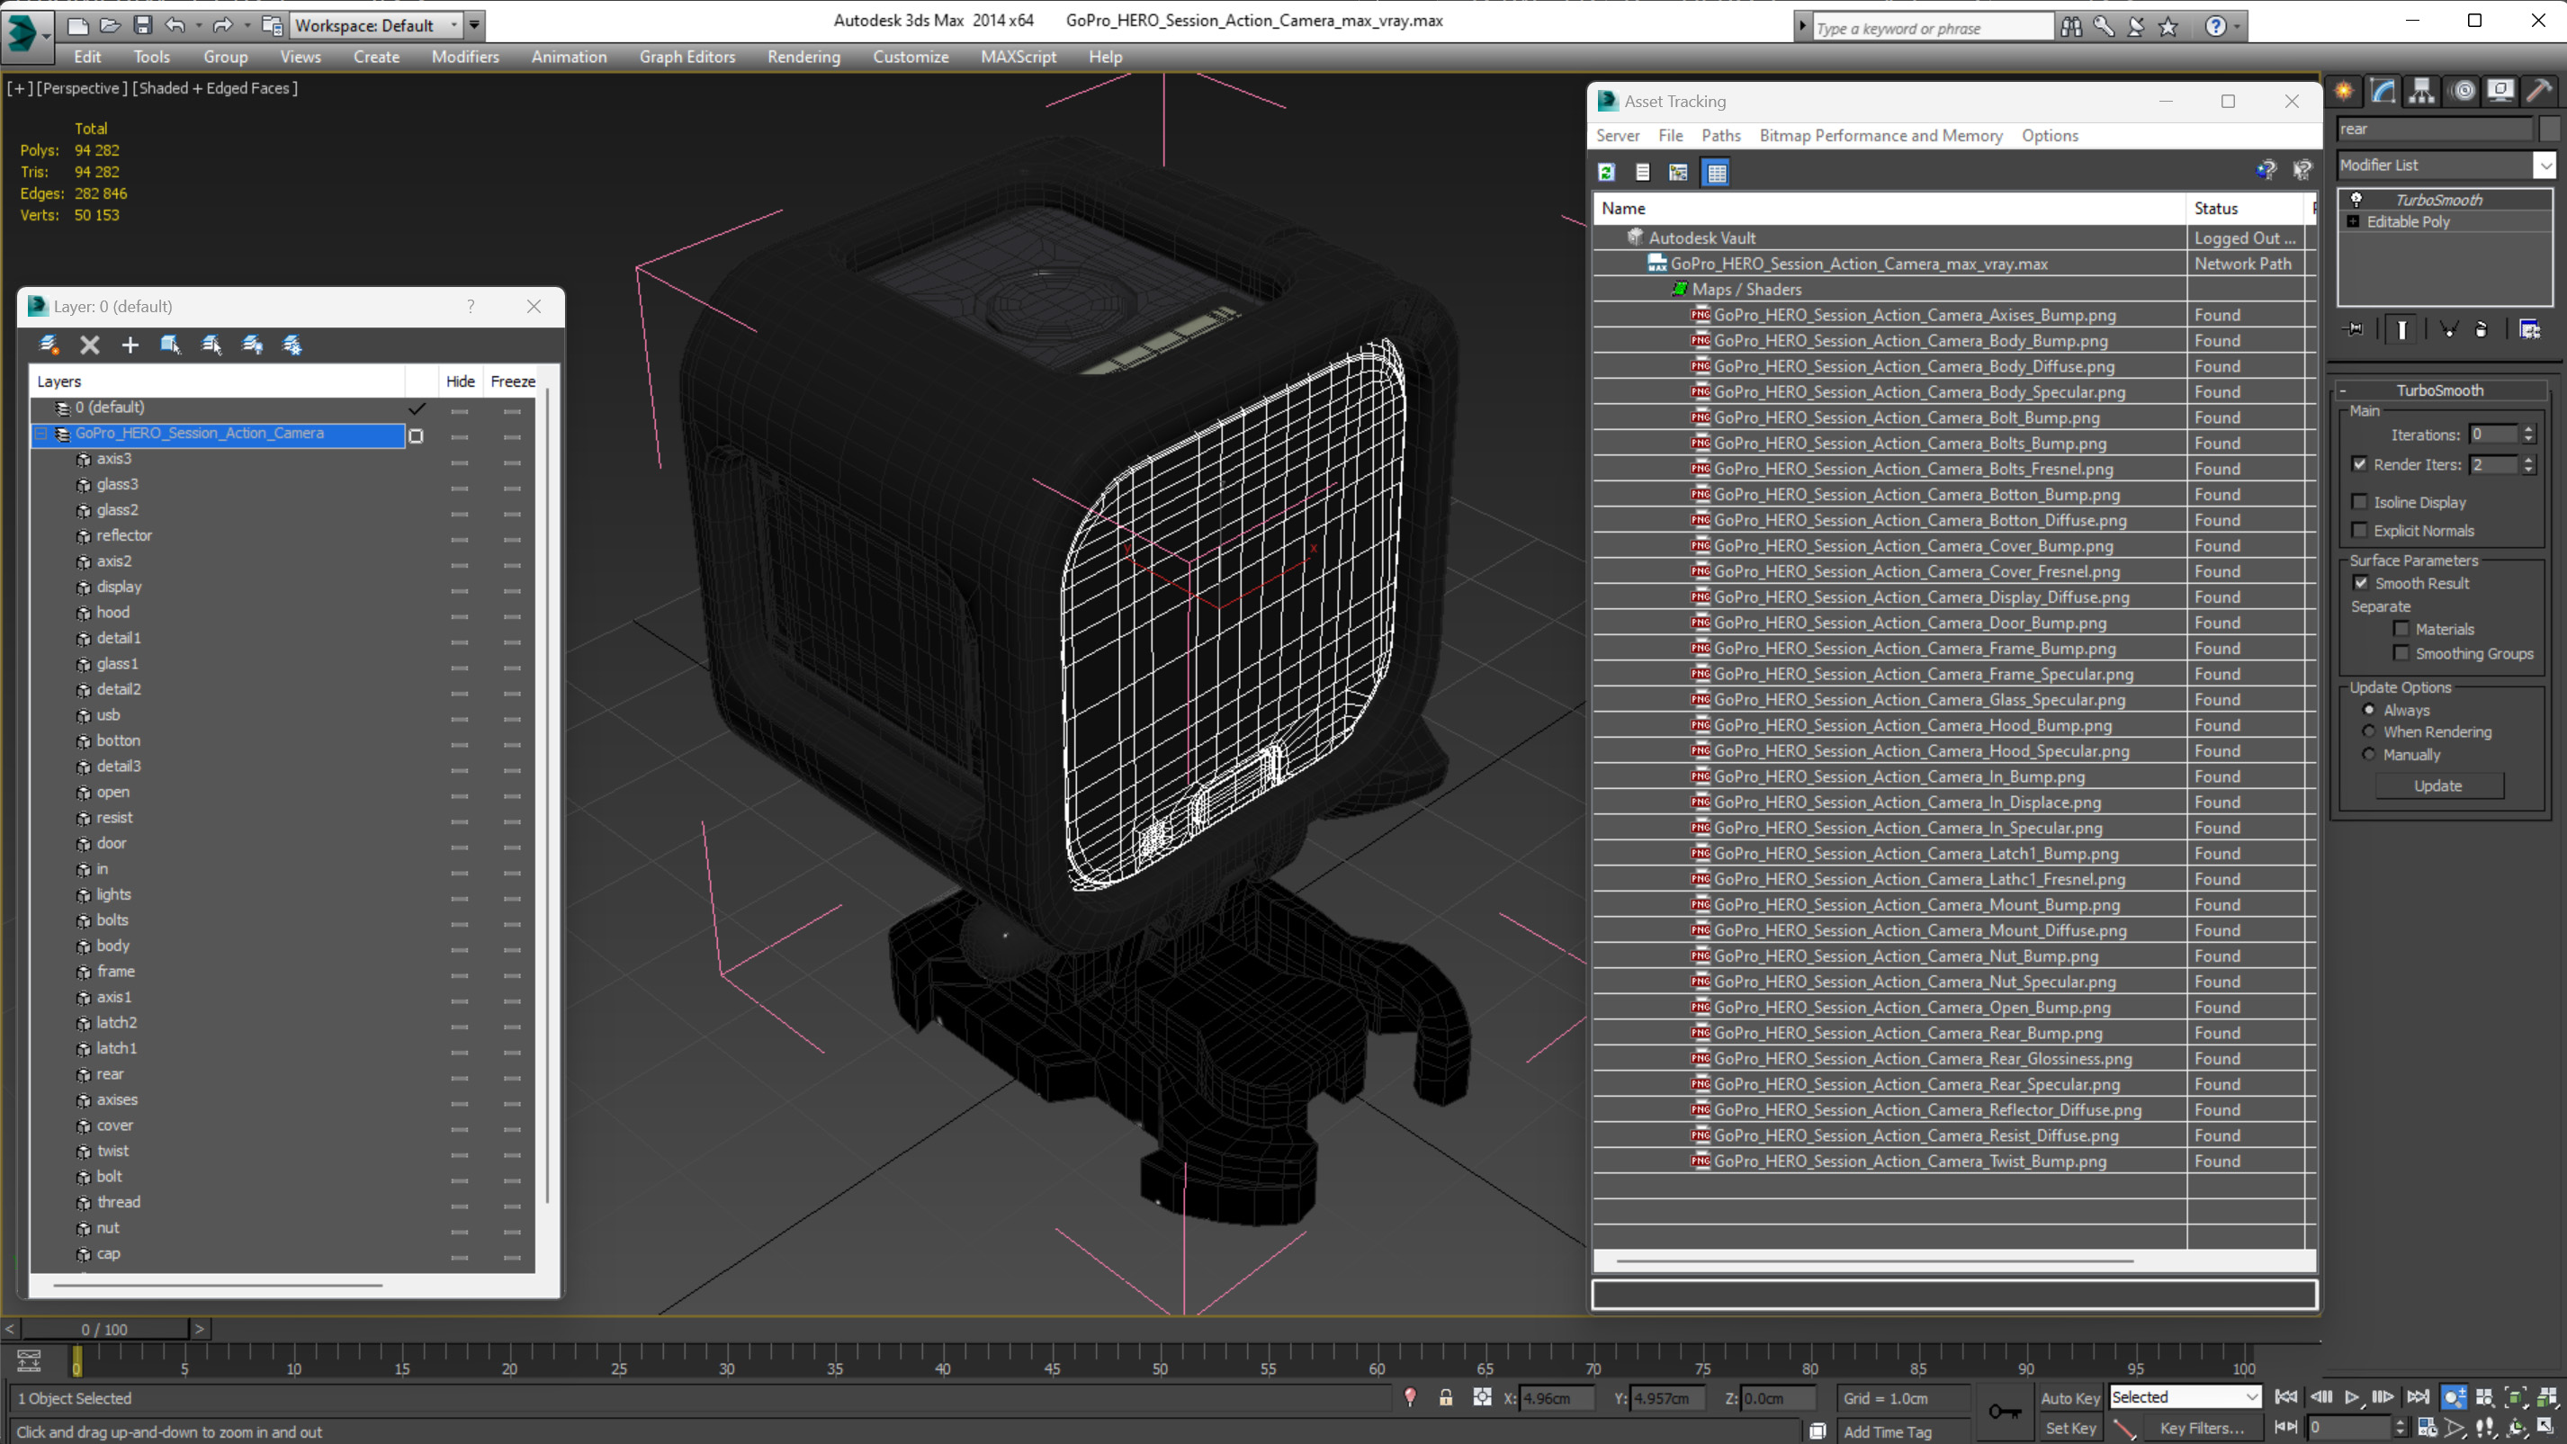Enable the Explicit Normals checkbox
This screenshot has width=2567, height=1444.
2359,529
